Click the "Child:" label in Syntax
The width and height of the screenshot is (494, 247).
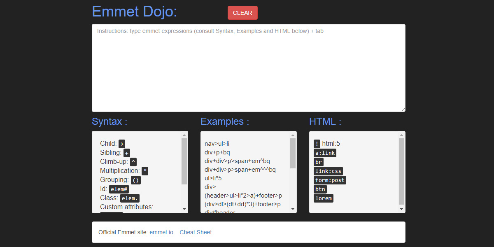[x=108, y=143]
